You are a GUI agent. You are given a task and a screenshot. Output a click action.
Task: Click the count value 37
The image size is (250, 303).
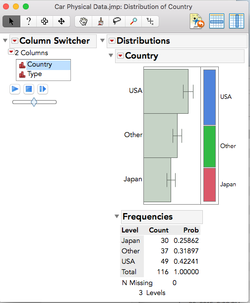(165, 251)
